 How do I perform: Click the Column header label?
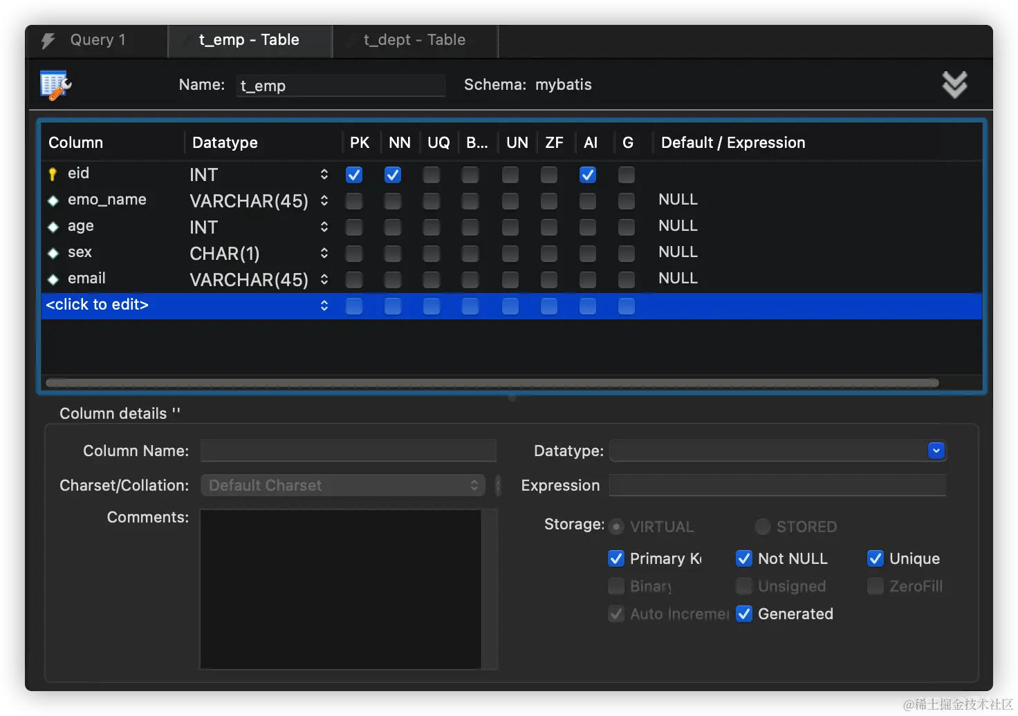(x=75, y=142)
